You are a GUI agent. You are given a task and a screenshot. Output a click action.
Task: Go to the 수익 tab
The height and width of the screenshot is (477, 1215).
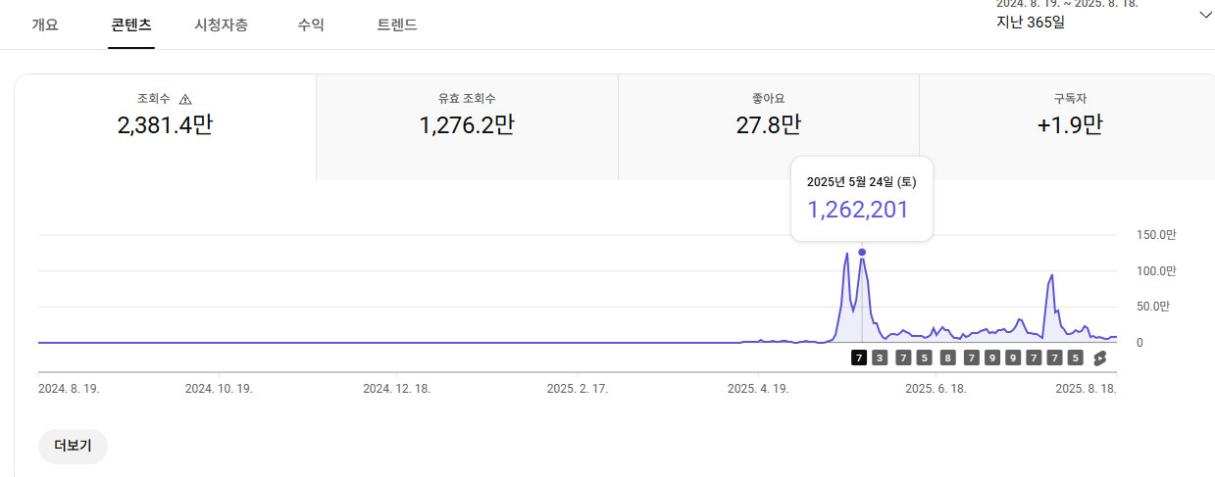coord(311,25)
